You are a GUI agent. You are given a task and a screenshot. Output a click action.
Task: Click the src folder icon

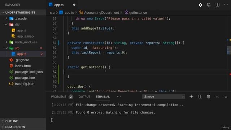11,48
